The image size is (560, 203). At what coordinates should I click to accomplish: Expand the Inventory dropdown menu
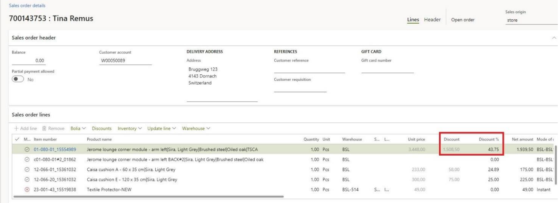point(130,128)
